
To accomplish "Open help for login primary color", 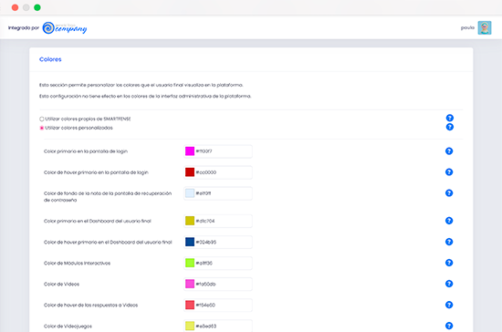I will [449, 151].
